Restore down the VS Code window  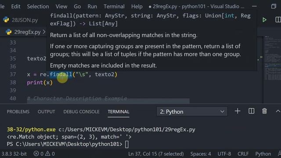click(274, 7)
